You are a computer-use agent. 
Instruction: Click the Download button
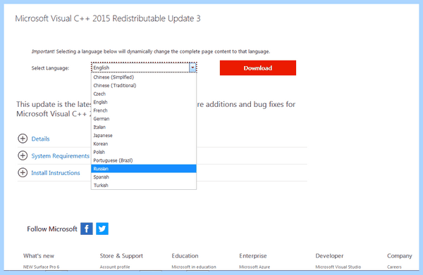258,68
